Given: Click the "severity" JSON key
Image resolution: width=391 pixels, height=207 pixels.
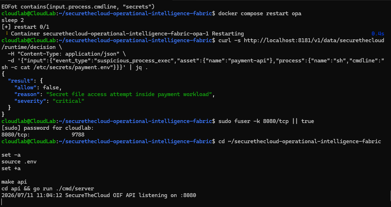Looking at the screenshot, I should click(30, 101).
